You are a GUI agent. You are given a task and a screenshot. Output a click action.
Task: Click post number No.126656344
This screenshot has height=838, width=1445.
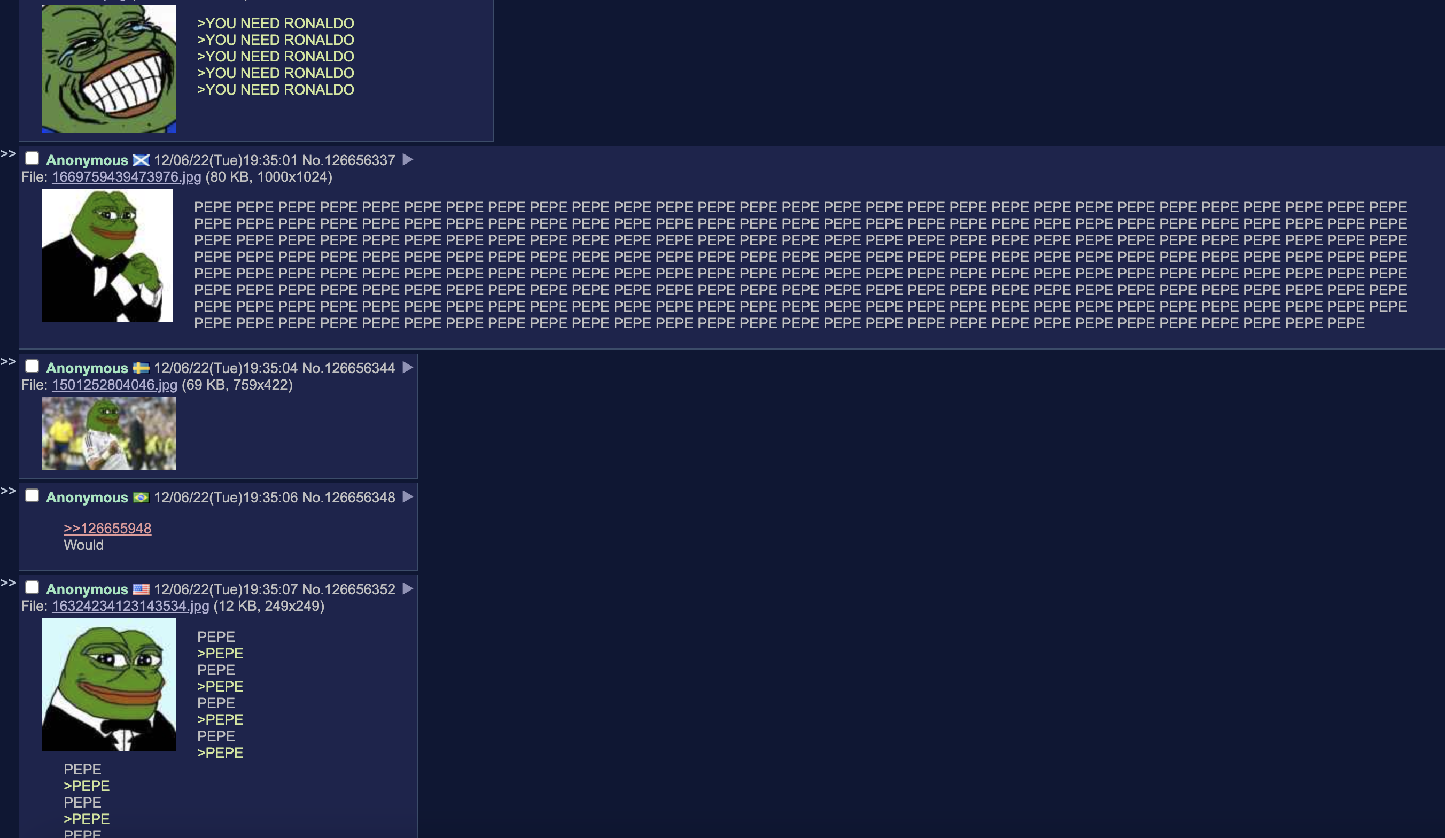(348, 368)
